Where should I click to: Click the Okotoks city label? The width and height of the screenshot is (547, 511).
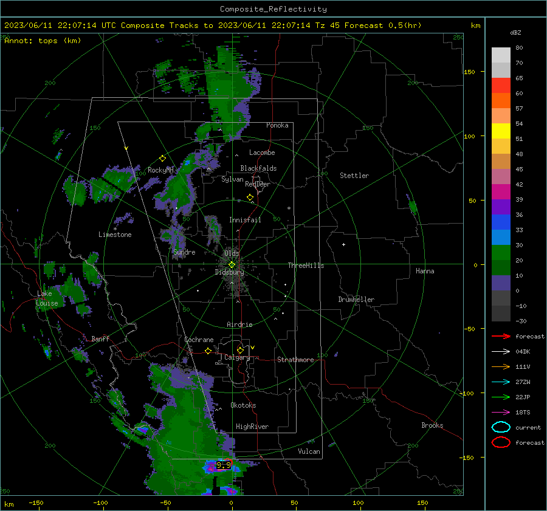tap(243, 405)
